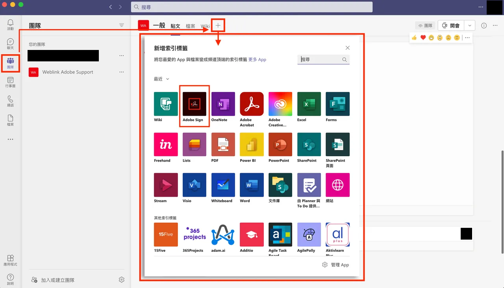Choose the Adobe Acrobat app icon
Screen dimensions: 504x288
click(x=252, y=104)
